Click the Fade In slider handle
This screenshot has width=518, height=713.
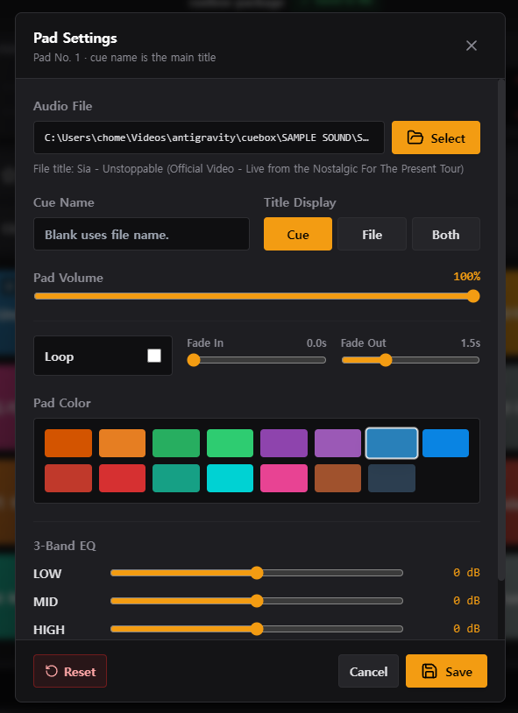194,360
